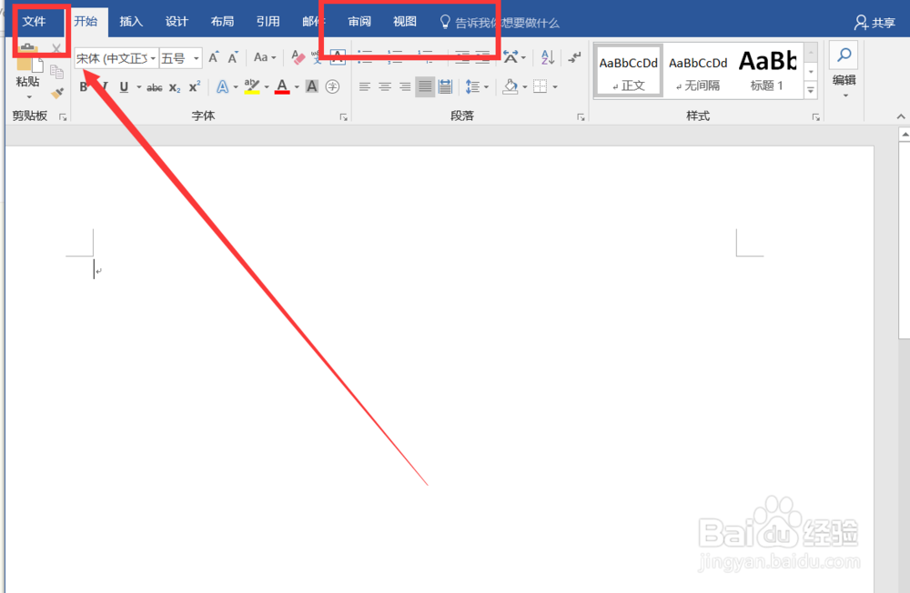910x593 pixels.
Task: Expand the 粘贴 dropdown arrow
Action: point(29,96)
